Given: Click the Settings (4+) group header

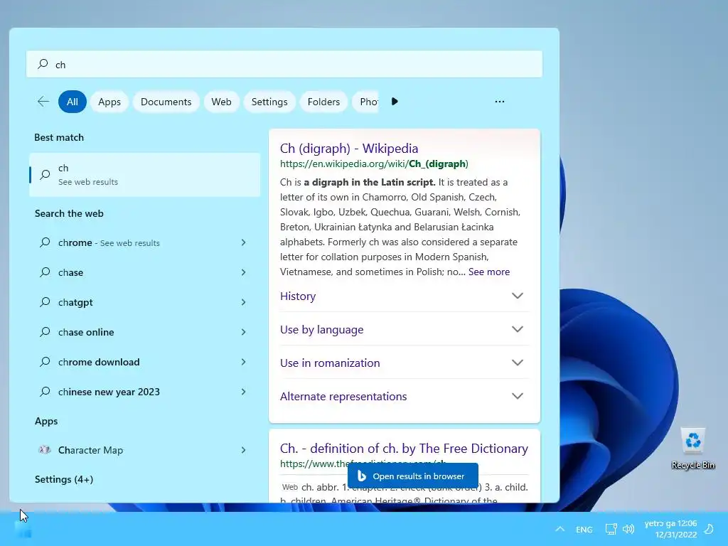Looking at the screenshot, I should (x=64, y=479).
